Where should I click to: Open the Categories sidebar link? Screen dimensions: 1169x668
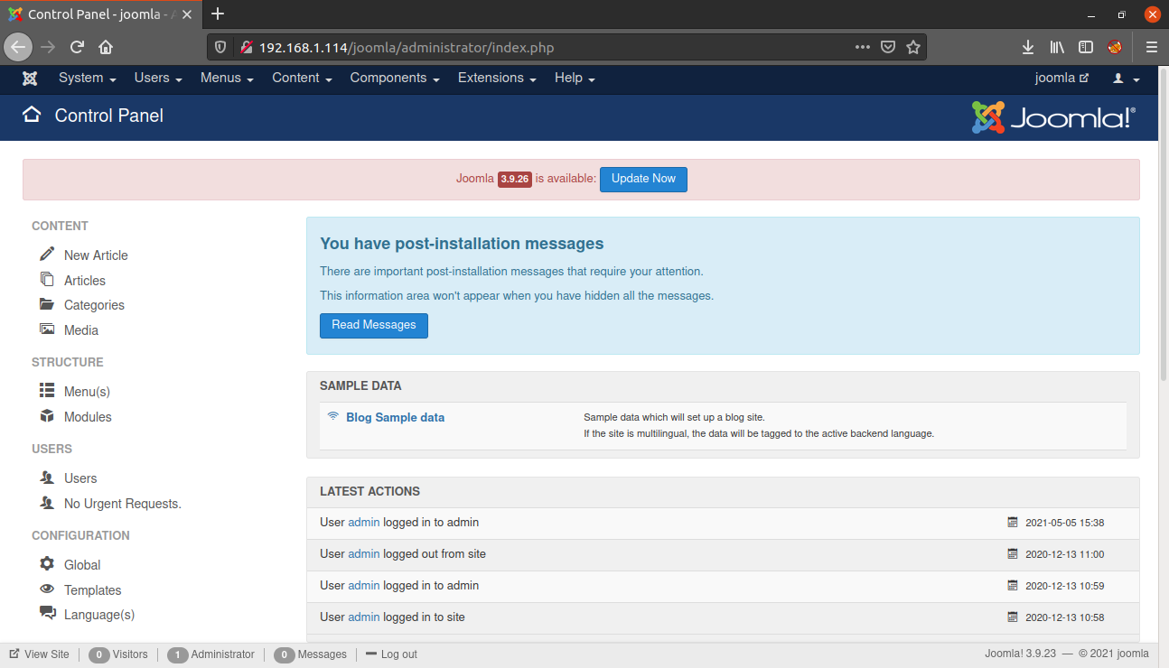tap(94, 305)
